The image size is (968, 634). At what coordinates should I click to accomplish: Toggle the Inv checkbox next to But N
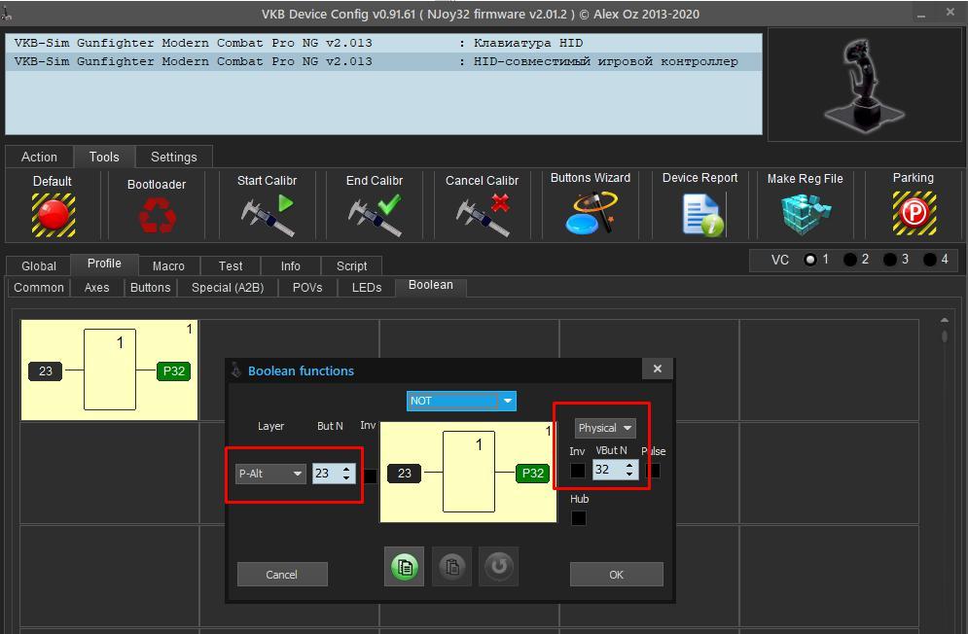[371, 475]
